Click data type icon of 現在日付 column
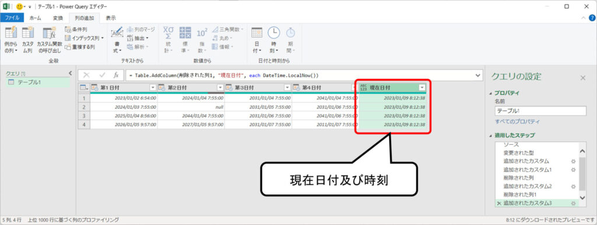Screen dimensions: 597x225 pyautogui.click(x=364, y=88)
